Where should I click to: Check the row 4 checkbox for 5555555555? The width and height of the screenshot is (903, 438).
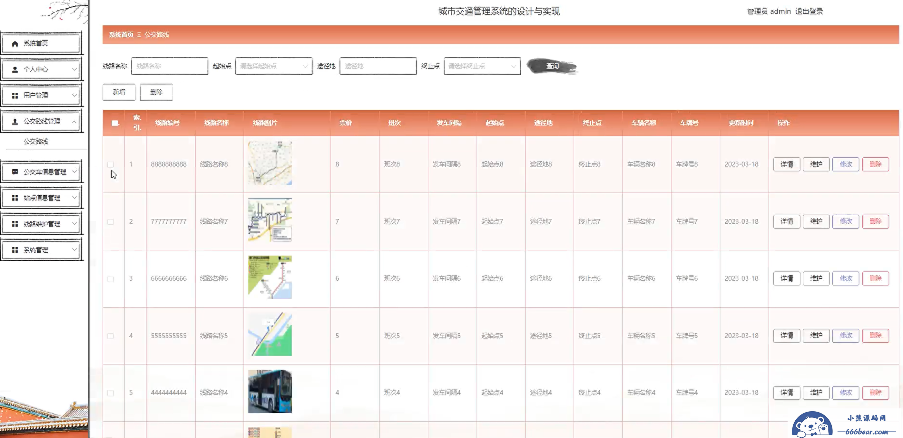(x=111, y=336)
